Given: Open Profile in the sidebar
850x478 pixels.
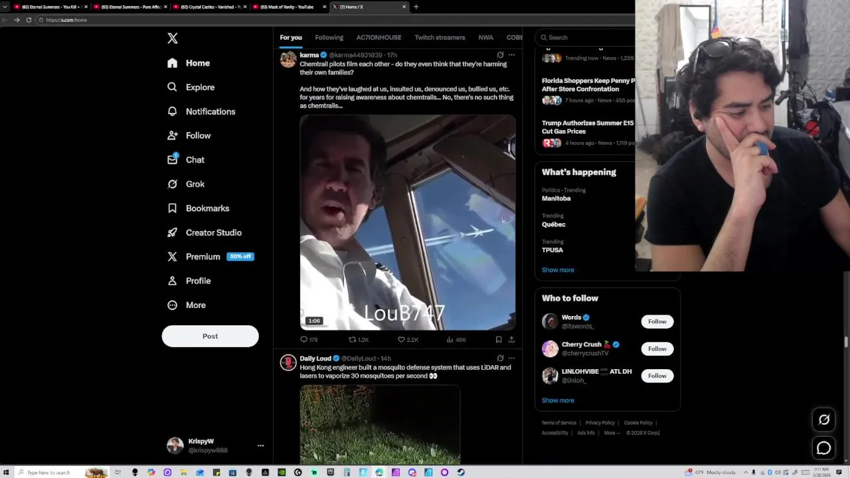Looking at the screenshot, I should coord(189,281).
